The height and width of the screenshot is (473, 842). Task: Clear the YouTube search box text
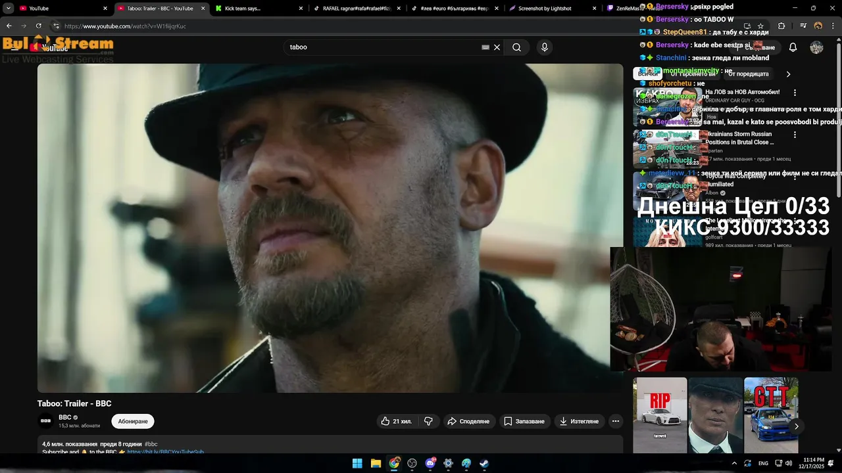click(x=497, y=47)
